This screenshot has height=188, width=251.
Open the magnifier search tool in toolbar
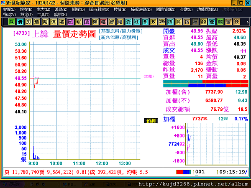pos(12,22)
